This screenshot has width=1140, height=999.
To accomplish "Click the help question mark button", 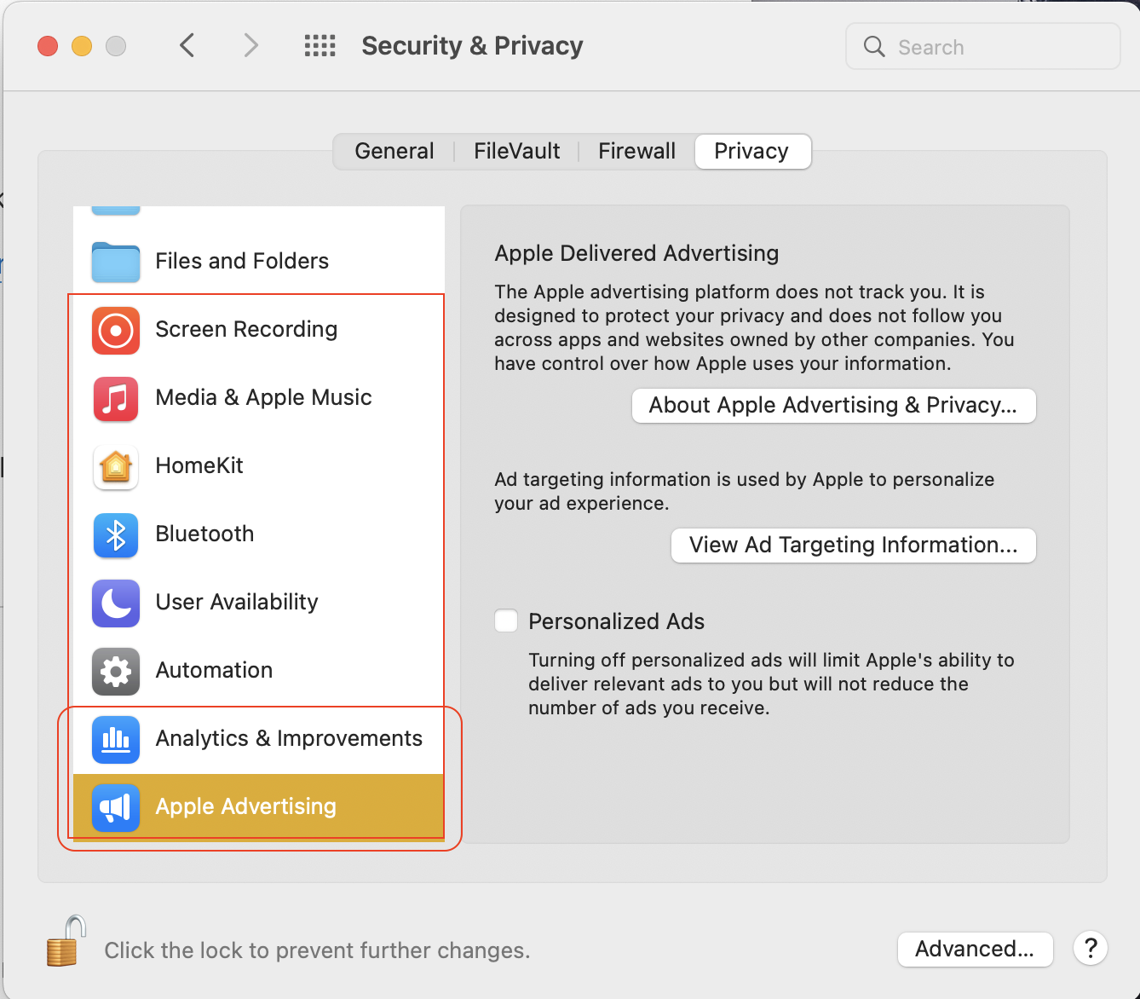I will [x=1091, y=948].
